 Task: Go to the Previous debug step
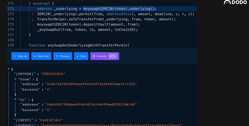[63, 56]
